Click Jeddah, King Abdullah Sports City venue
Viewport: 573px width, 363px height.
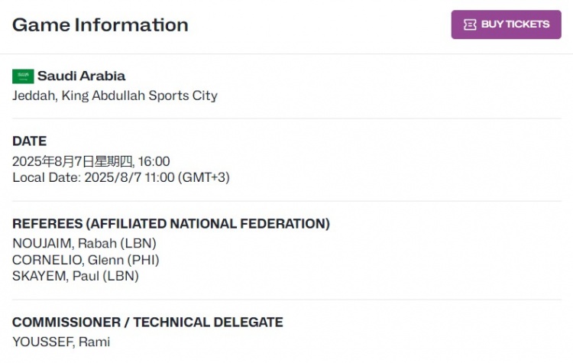pos(115,96)
